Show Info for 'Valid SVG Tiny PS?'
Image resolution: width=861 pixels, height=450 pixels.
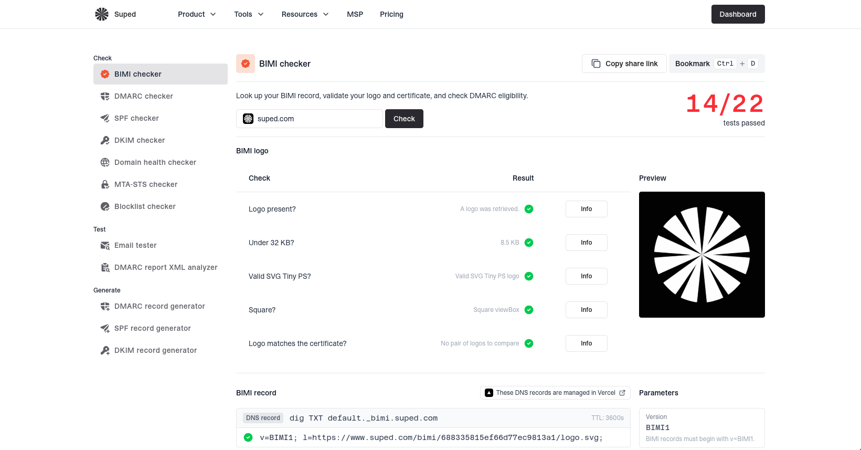(x=587, y=276)
